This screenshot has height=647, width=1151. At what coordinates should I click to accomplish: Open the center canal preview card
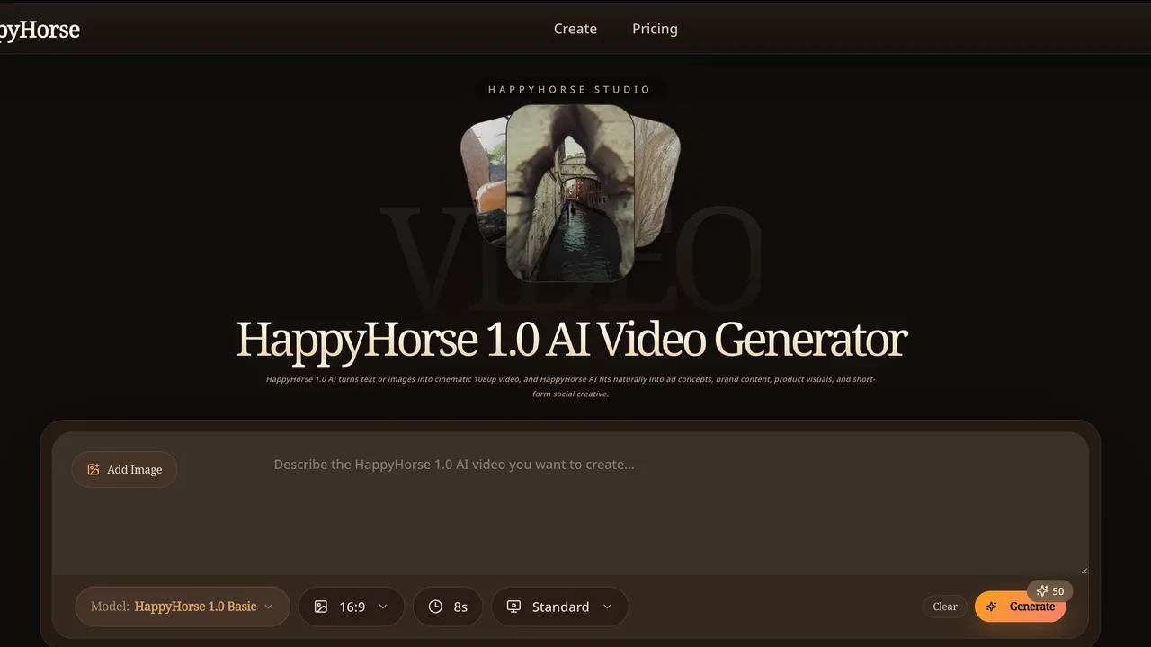tap(570, 192)
